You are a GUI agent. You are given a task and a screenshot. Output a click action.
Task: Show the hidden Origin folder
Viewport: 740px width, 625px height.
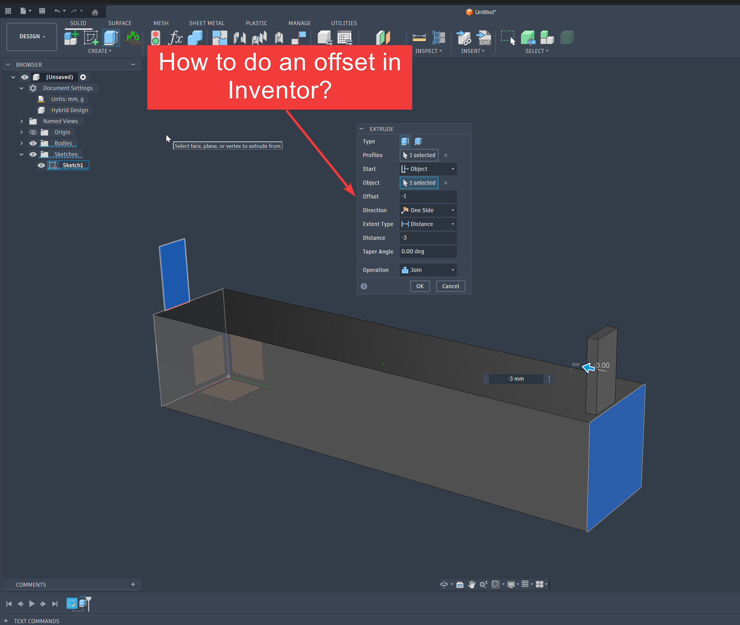coord(33,133)
